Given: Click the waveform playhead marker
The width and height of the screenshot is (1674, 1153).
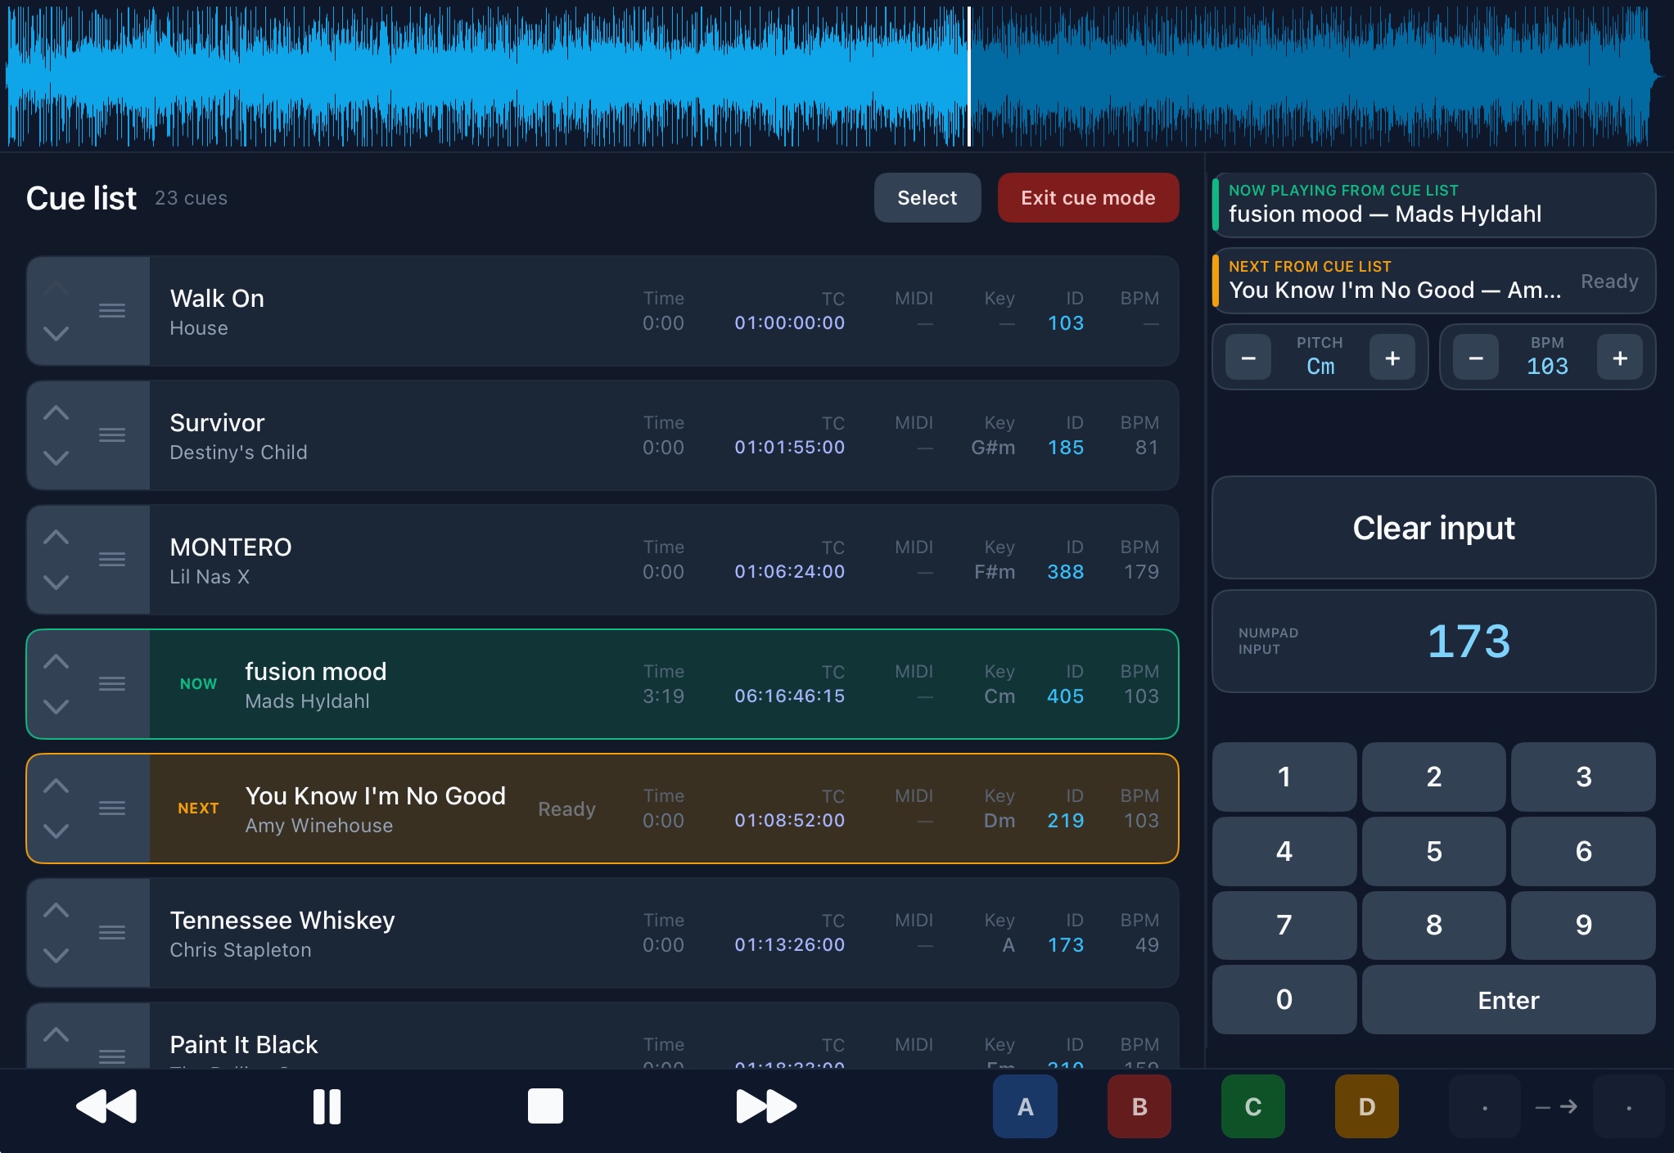Looking at the screenshot, I should pos(969,77).
